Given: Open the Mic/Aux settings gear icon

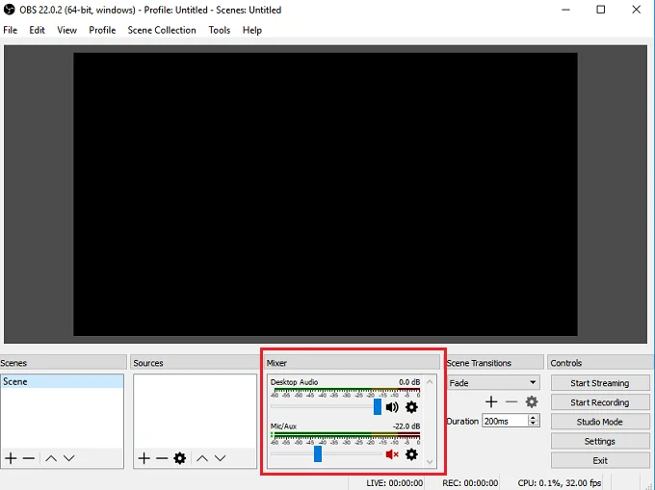Looking at the screenshot, I should (x=411, y=454).
